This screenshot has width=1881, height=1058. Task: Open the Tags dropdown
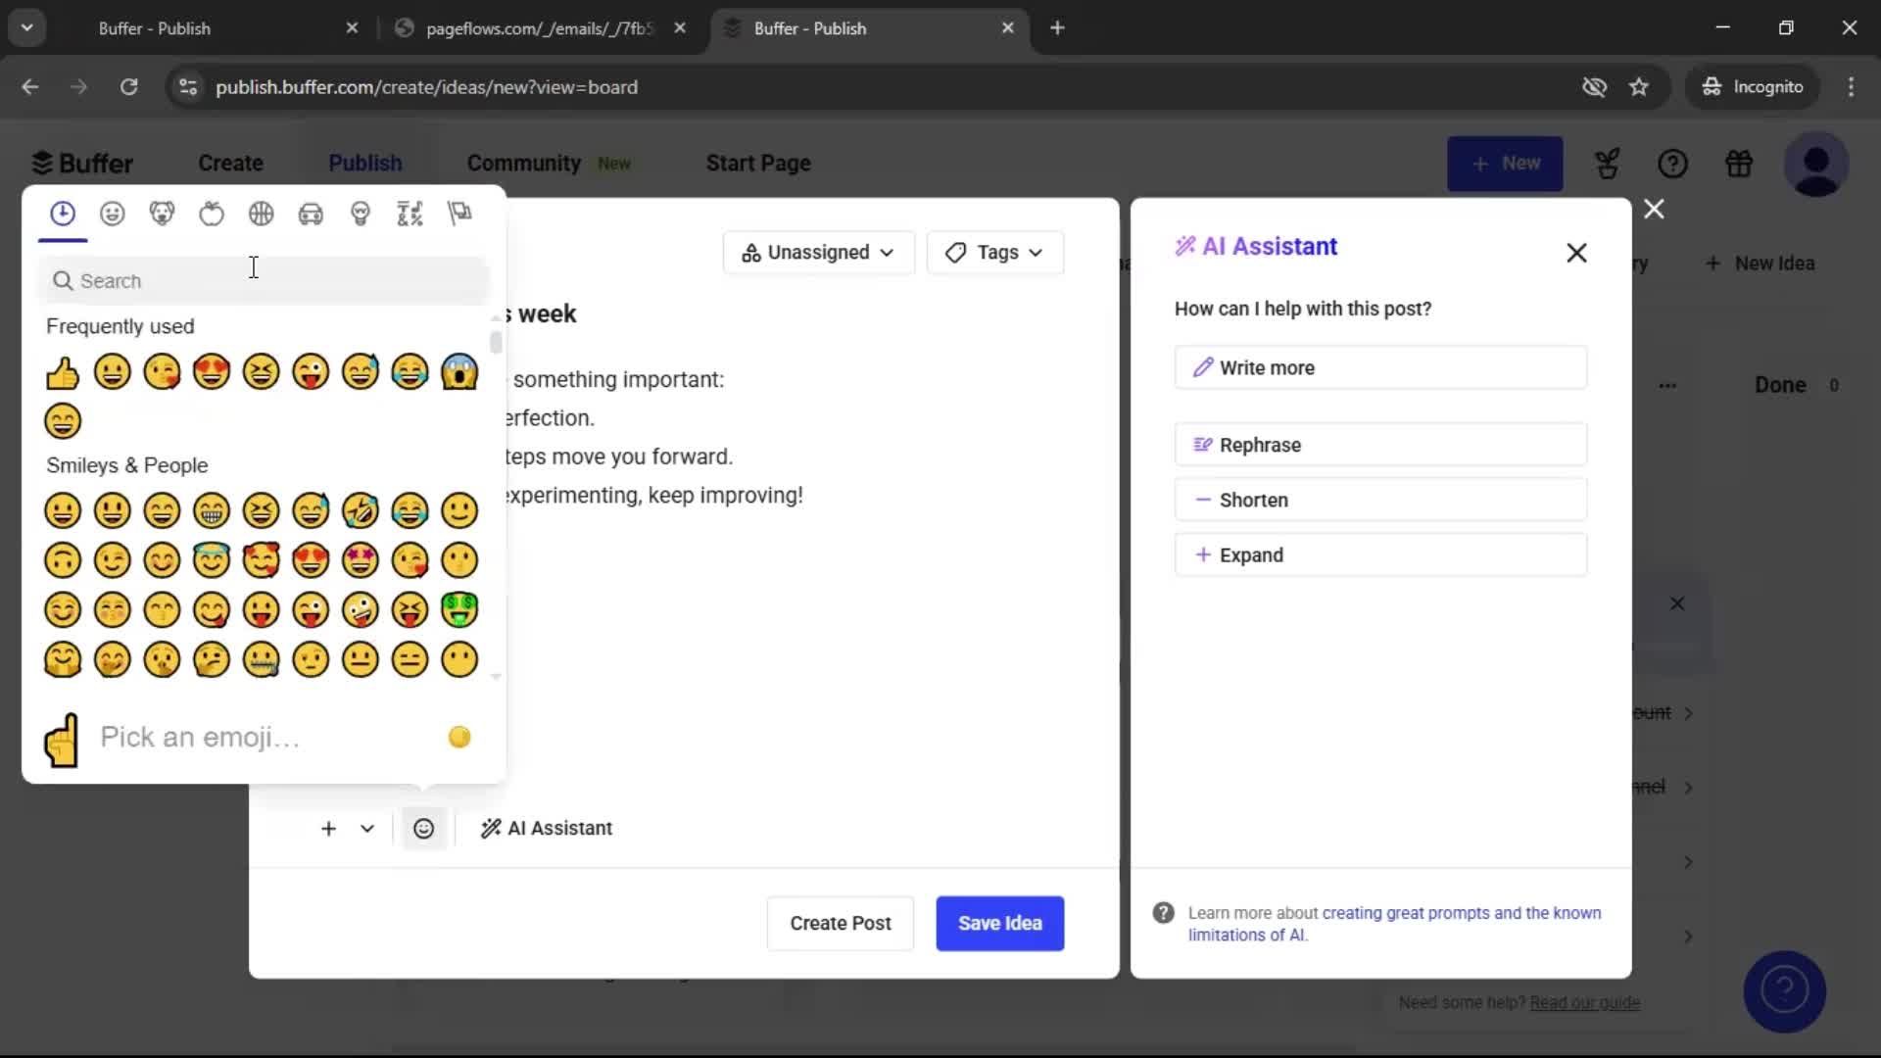[x=994, y=253]
